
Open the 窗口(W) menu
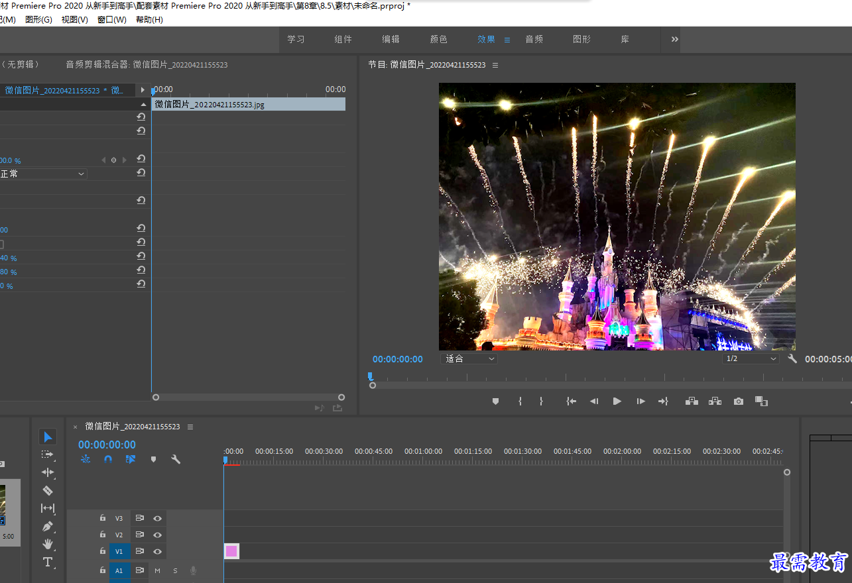(112, 20)
